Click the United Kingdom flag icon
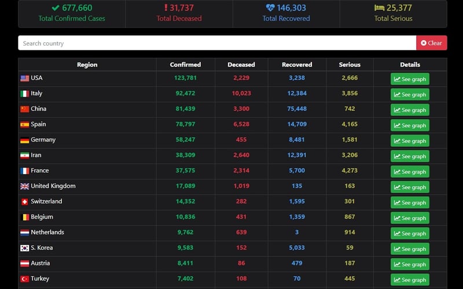Screen dimensions: 463x289 [24, 186]
